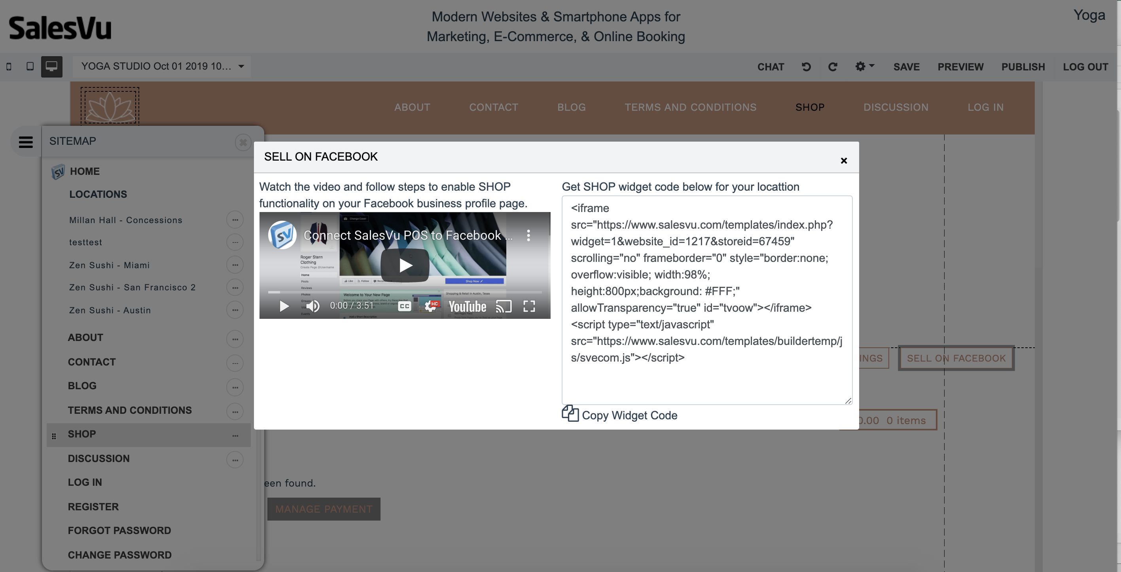The height and width of the screenshot is (572, 1121).
Task: Toggle fullscreen on the video
Action: pyautogui.click(x=529, y=307)
